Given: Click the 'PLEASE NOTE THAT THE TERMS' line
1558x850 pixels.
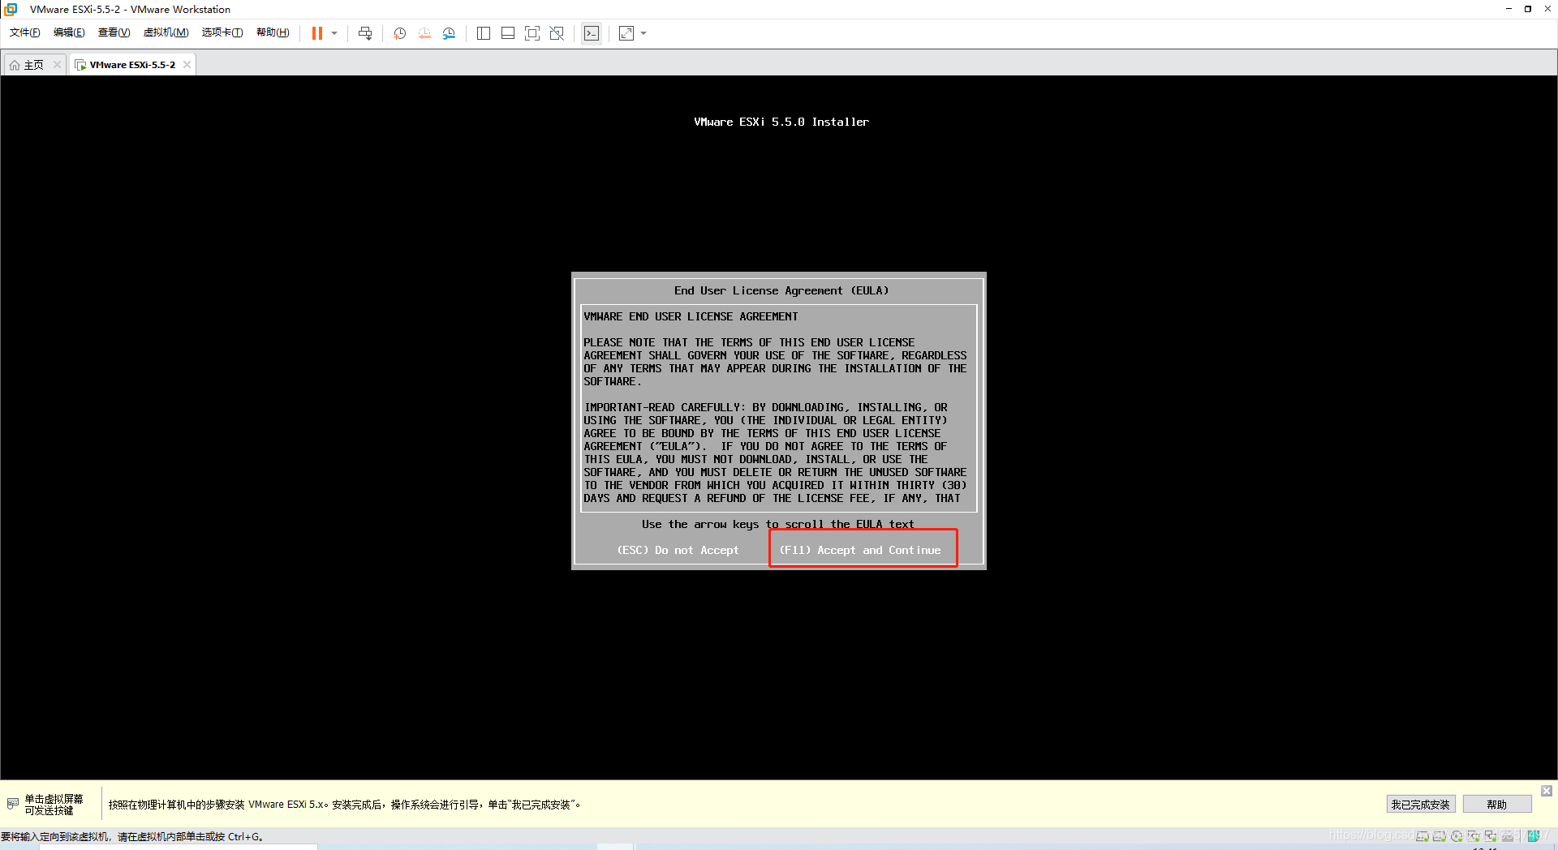Looking at the screenshot, I should [749, 342].
